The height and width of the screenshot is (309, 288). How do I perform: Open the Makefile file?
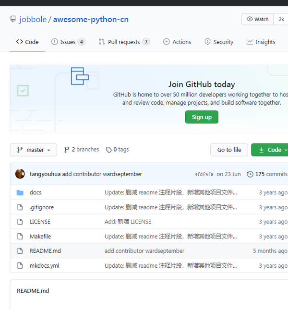tap(40, 236)
